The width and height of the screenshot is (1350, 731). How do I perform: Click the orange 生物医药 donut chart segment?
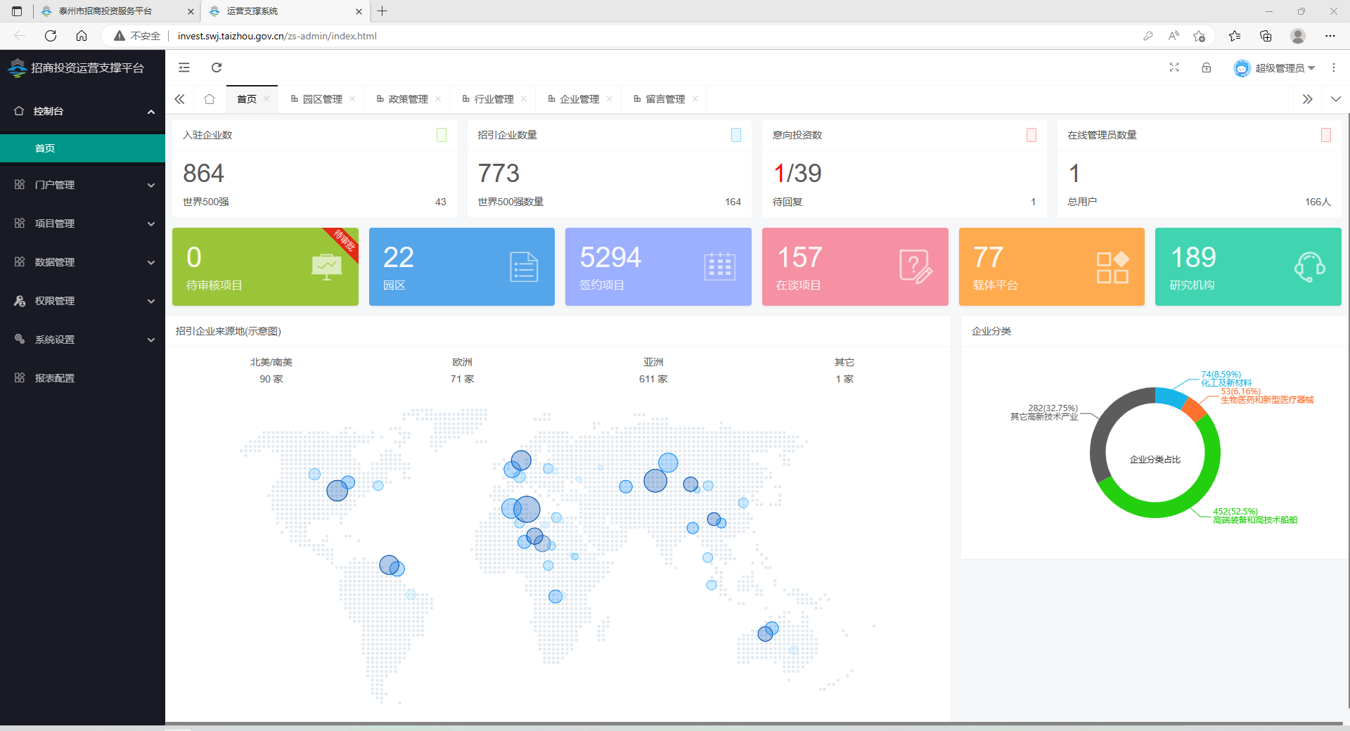[1195, 409]
